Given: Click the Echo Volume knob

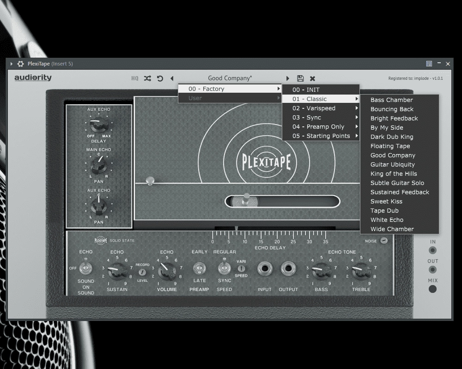Looking at the screenshot, I should pyautogui.click(x=166, y=272).
